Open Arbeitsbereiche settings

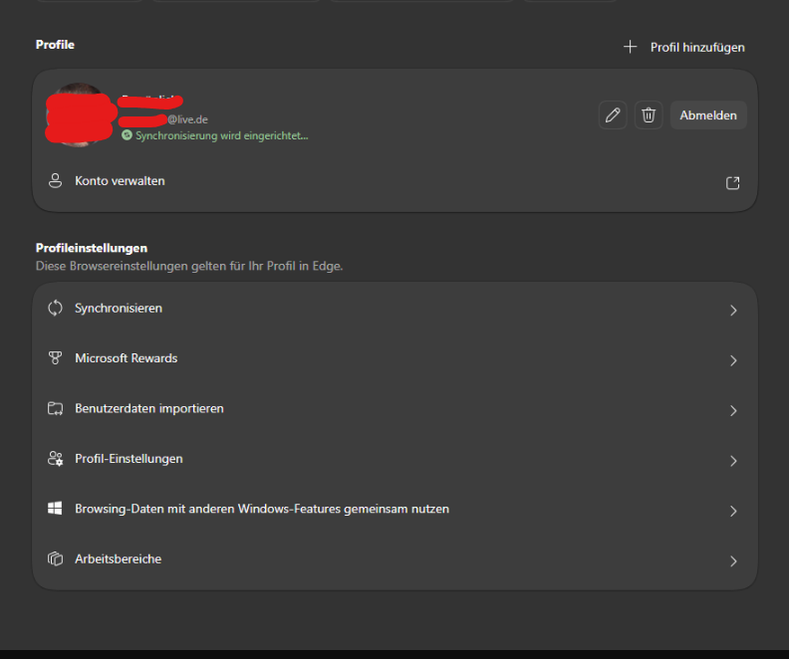[395, 559]
